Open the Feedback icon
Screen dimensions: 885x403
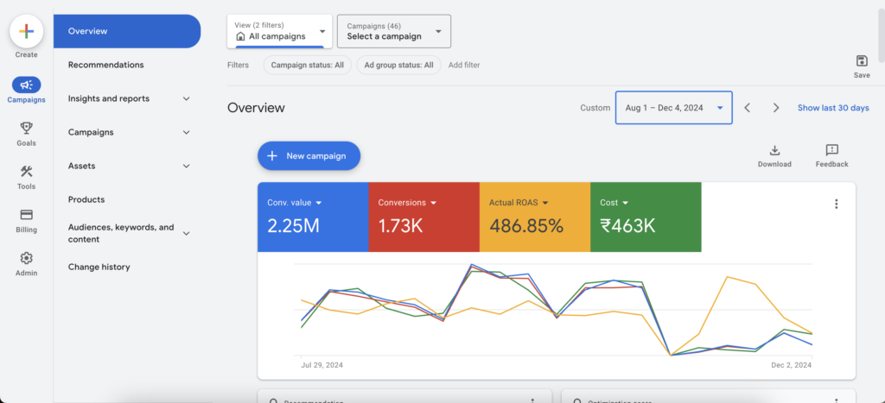tap(831, 150)
